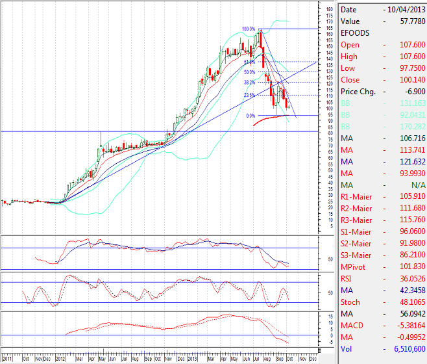This screenshot has height=364, width=427.
Task: Select the 61.8% Fibonacci retracement label
Action: tap(249, 62)
